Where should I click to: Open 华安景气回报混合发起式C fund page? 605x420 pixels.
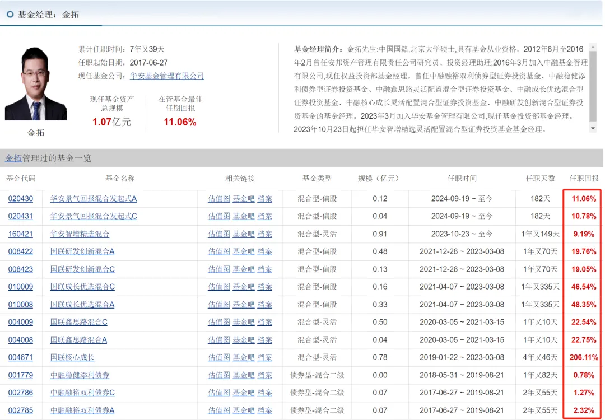94,216
